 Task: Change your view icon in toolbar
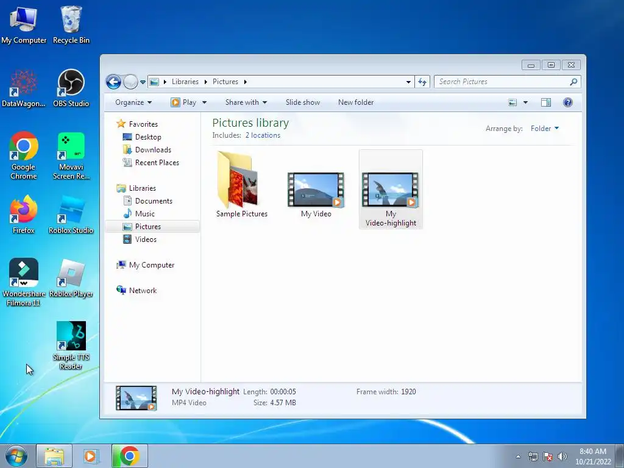pos(512,102)
